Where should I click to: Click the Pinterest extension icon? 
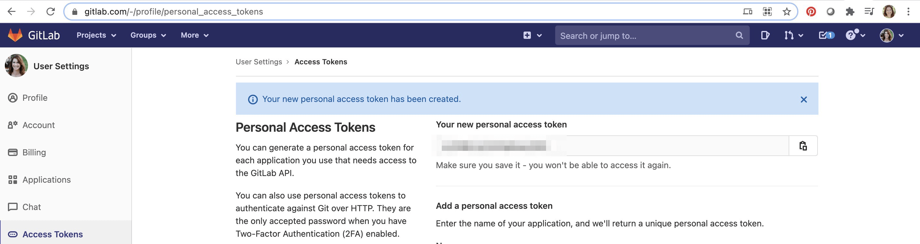click(x=811, y=12)
